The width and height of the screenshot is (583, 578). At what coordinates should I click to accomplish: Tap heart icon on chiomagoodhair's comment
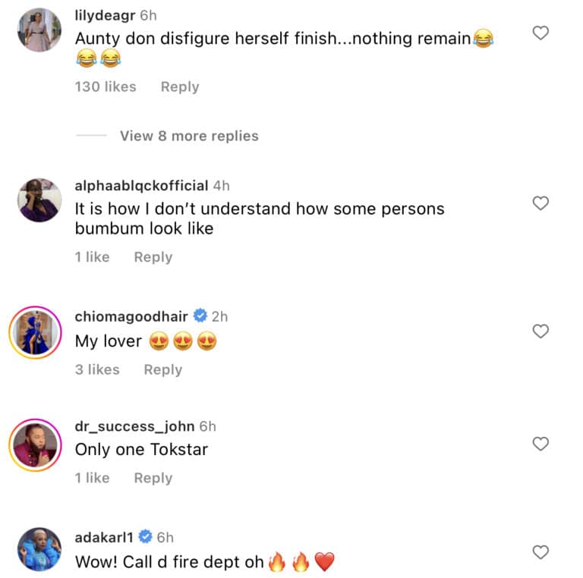coord(540,331)
